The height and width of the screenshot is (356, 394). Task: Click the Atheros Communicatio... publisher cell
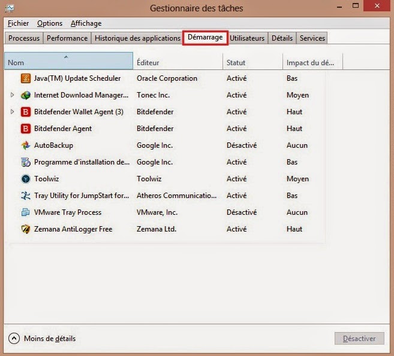pos(176,196)
